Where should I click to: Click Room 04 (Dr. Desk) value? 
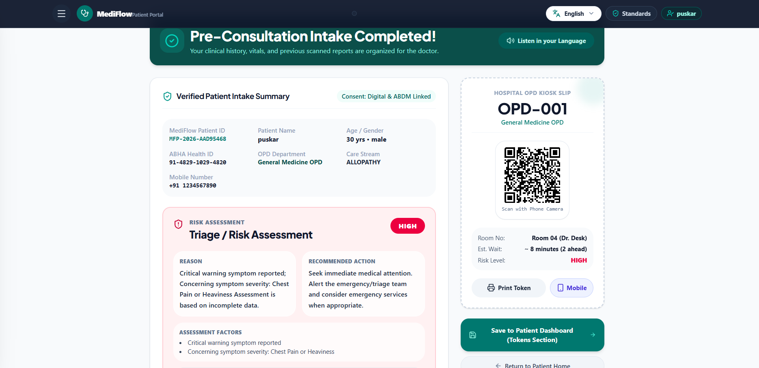tap(559, 238)
